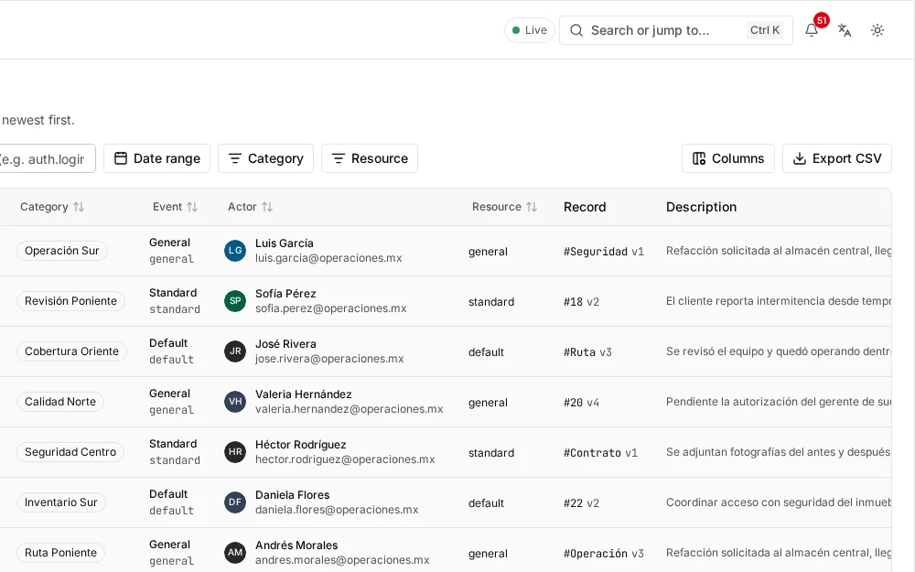Image resolution: width=915 pixels, height=572 pixels.
Task: Click email valeria.hernandez@operaciones.mx
Action: tap(349, 408)
